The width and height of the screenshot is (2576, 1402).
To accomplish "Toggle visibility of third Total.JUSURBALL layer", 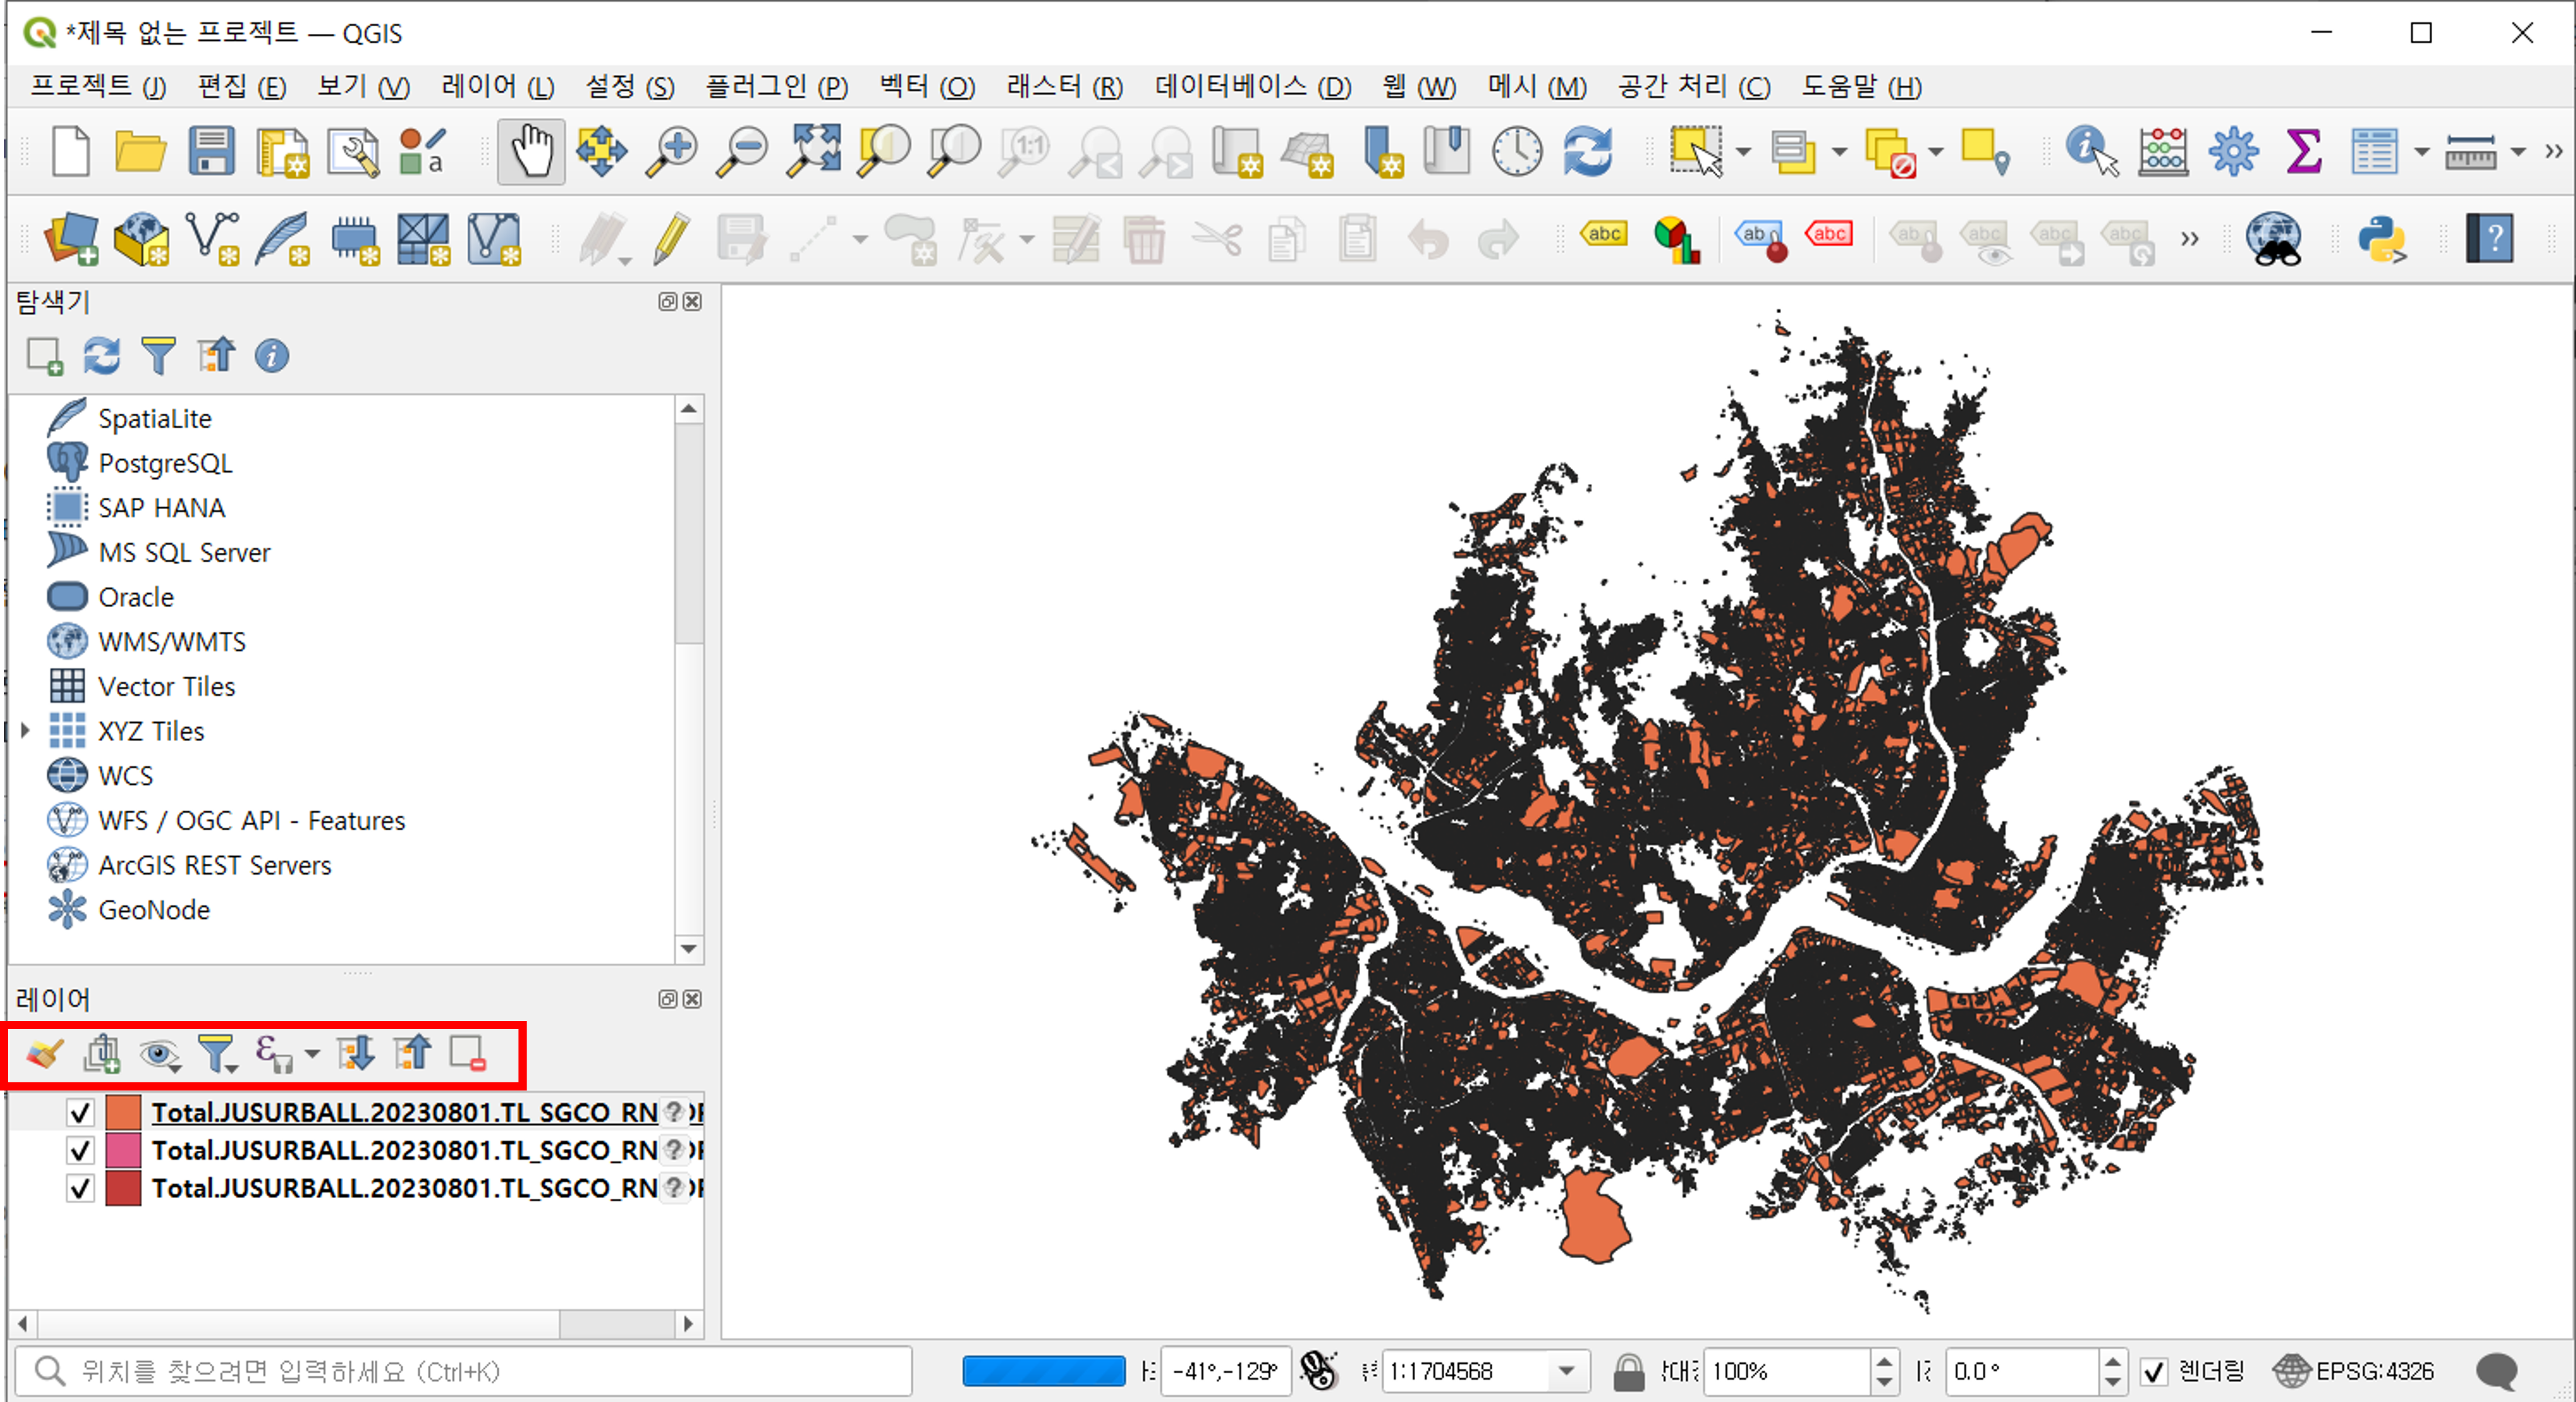I will [x=80, y=1188].
